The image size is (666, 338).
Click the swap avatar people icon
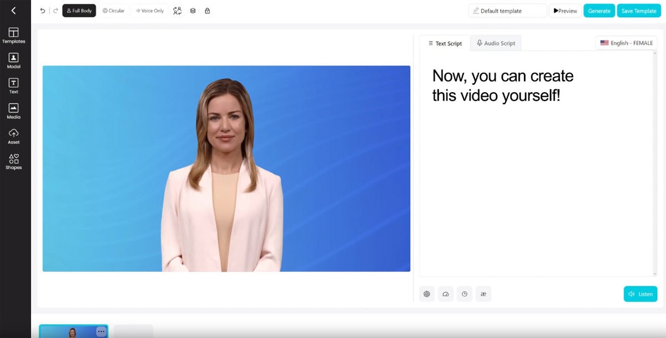177,11
